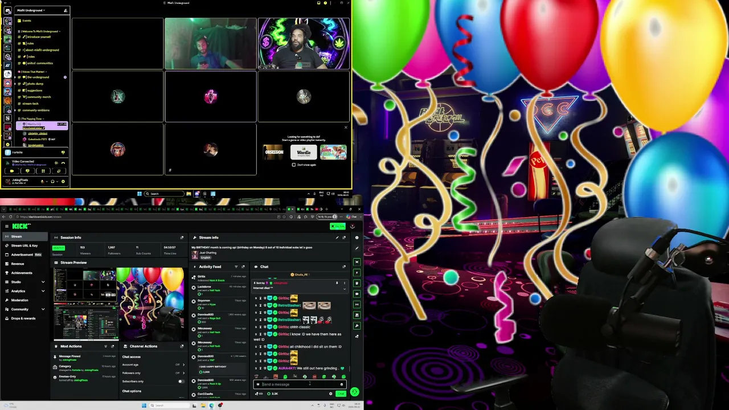This screenshot has width=729, height=410.
Task: Click Search in the bottom Windows taskbar
Action: pos(168,405)
